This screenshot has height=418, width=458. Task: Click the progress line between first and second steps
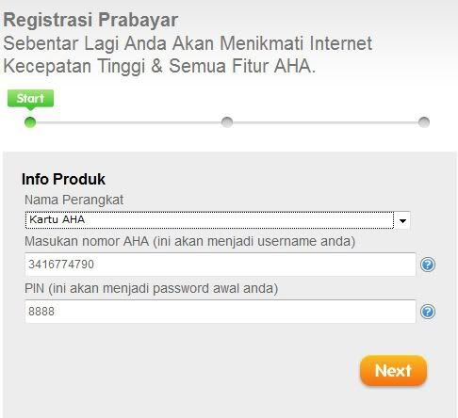tap(128, 122)
